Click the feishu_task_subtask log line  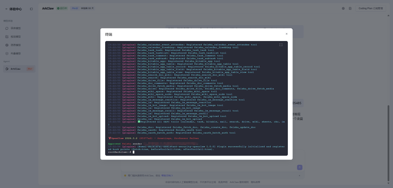pos(166,58)
